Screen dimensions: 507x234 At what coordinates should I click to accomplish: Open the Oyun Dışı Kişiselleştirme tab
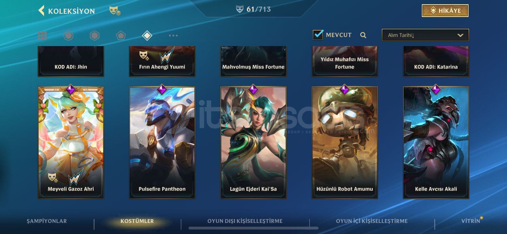coord(245,221)
